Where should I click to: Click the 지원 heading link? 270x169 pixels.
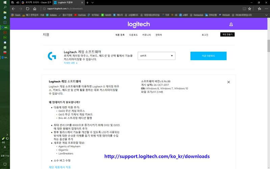click(46, 34)
